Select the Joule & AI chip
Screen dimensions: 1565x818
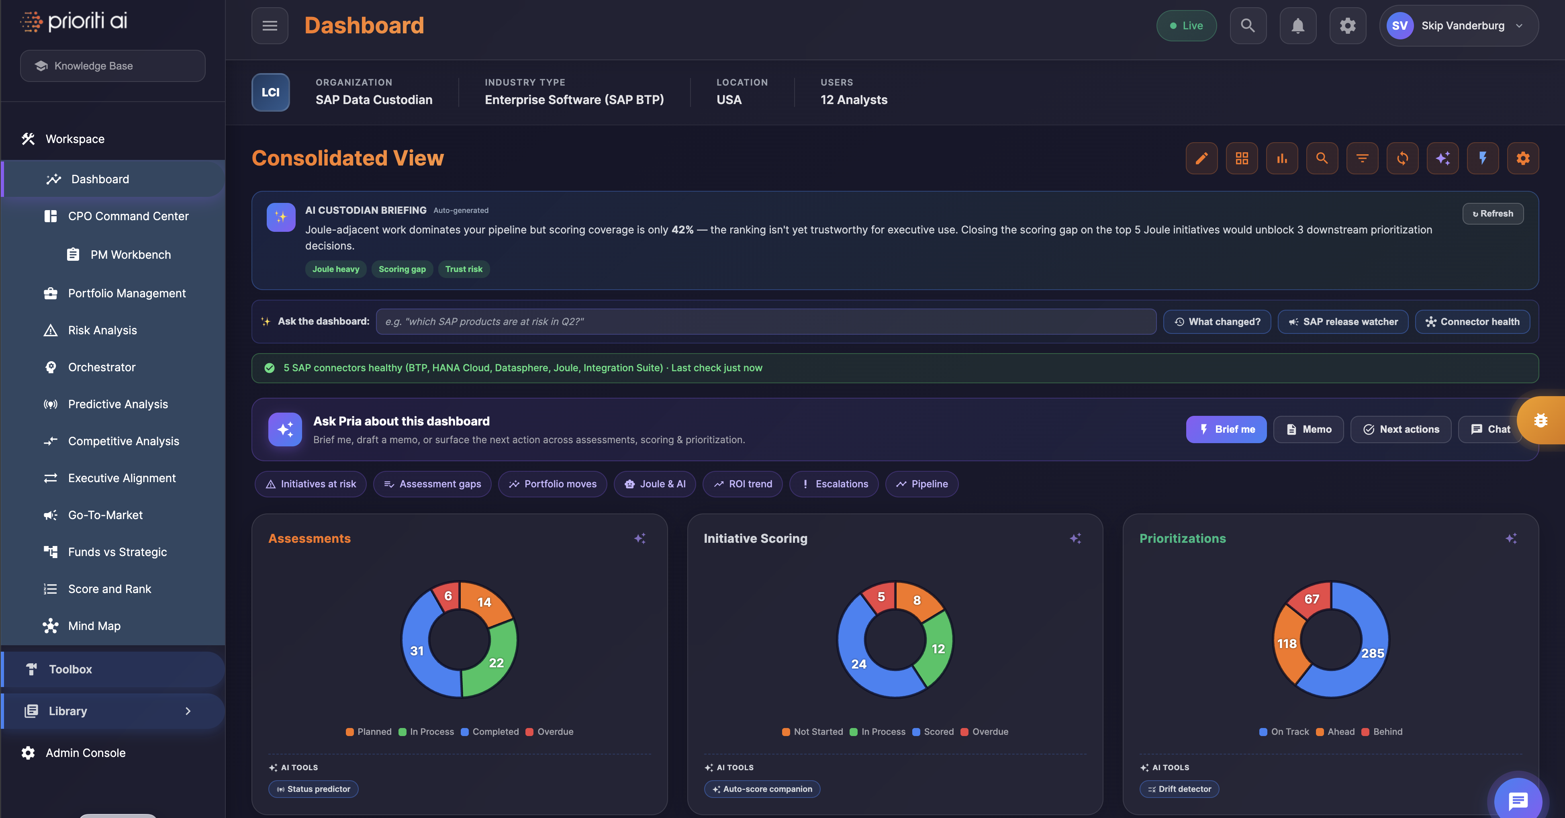coord(654,485)
